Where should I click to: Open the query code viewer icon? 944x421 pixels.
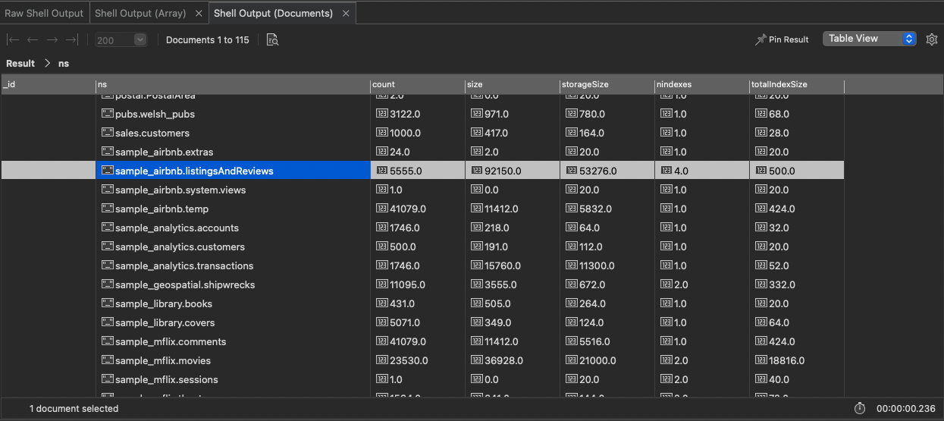273,39
